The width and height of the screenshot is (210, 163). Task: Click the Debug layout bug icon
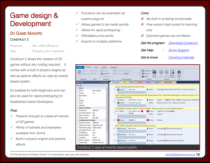click(167, 72)
